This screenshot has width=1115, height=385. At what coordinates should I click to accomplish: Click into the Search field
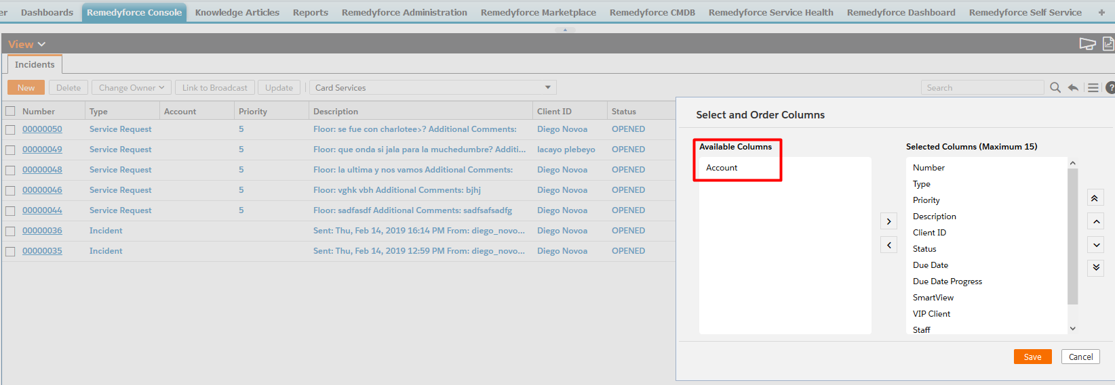982,87
